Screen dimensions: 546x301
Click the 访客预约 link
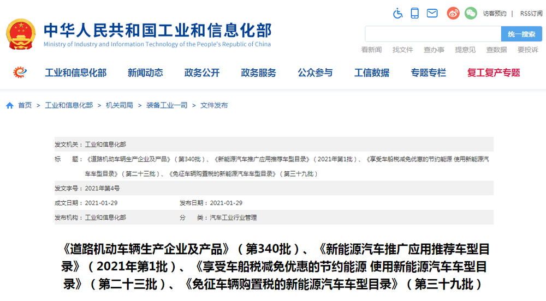[x=494, y=13]
